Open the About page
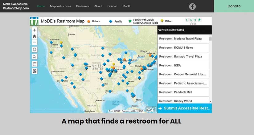This screenshot has height=135, width=254. [x=98, y=6]
